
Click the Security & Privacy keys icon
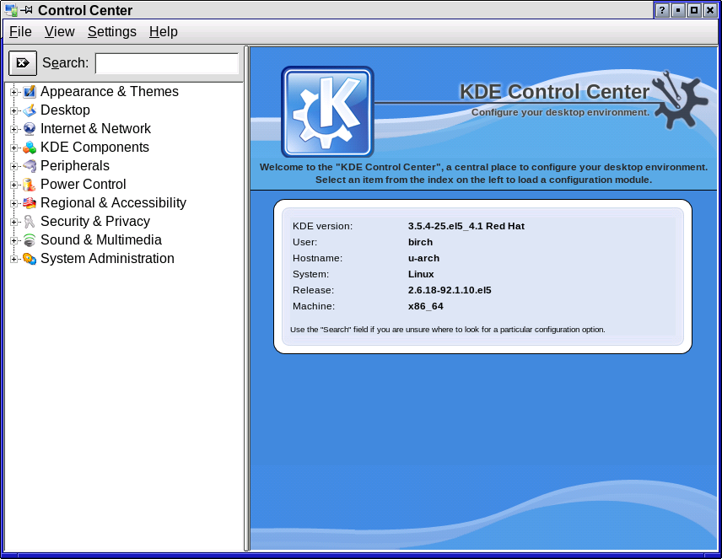click(x=30, y=222)
